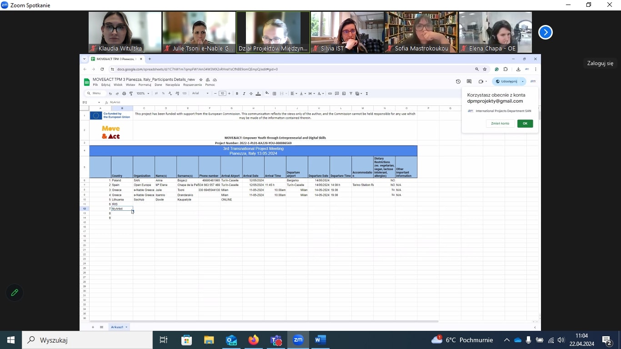The width and height of the screenshot is (621, 349).
Task: Open the filter views dropdown
Action: tap(359, 94)
